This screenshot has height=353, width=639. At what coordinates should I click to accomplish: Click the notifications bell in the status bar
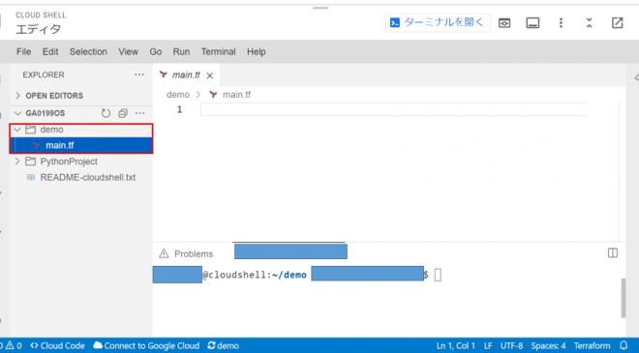[x=624, y=345]
